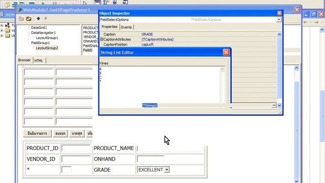The height and width of the screenshot is (183, 325).
Task: Click the GRADE label in form preview
Action: pyautogui.click(x=102, y=170)
